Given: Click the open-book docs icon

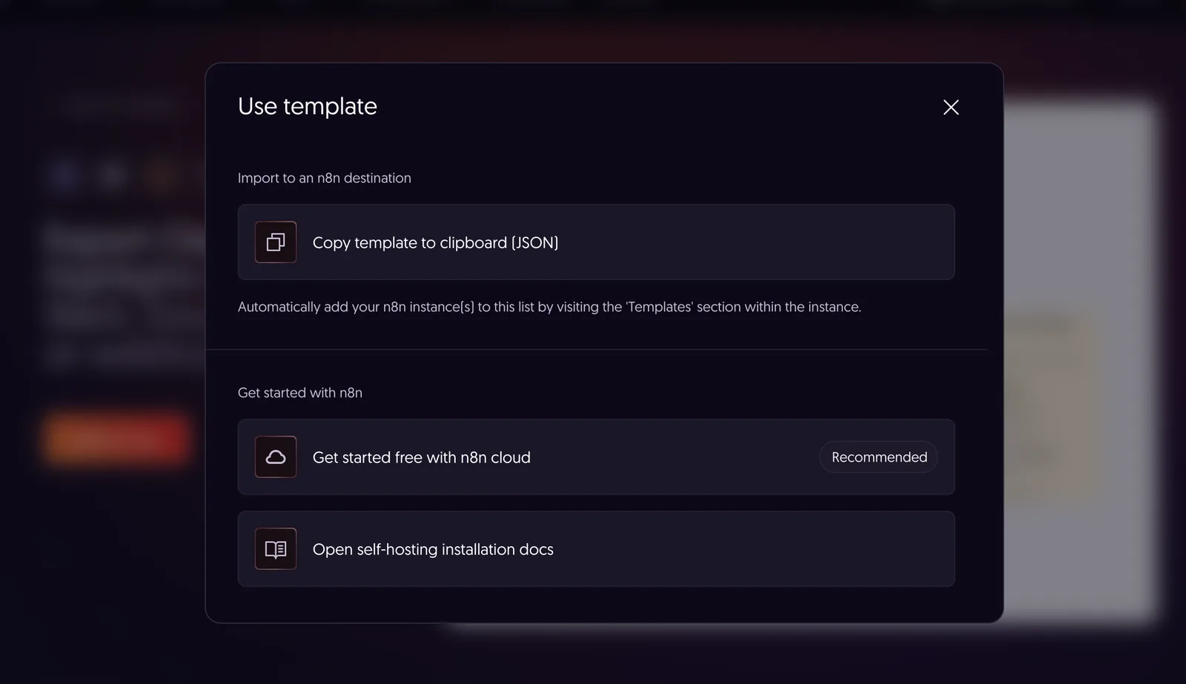Looking at the screenshot, I should click(x=276, y=549).
